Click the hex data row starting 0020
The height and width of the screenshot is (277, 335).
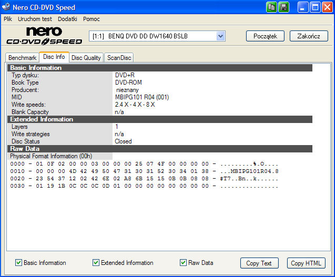[144, 179]
